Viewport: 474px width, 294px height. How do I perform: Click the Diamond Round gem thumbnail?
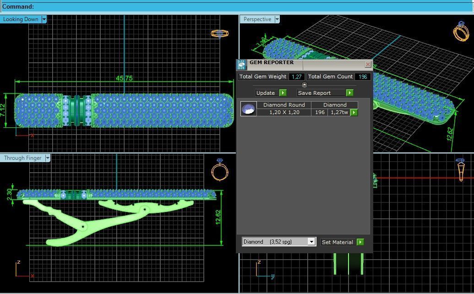[249, 109]
